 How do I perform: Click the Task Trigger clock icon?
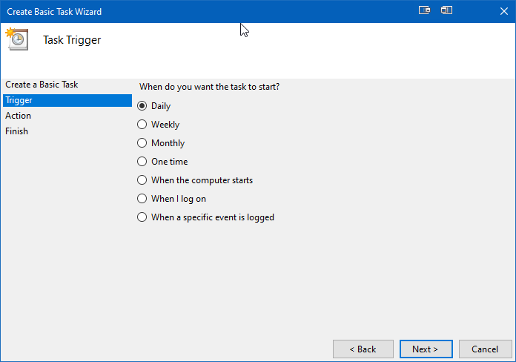coord(17,39)
